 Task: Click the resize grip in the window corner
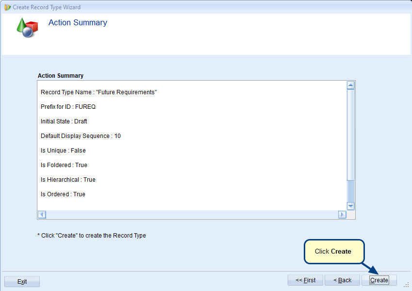406,286
